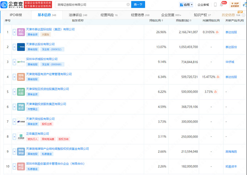Viewport: 247px width, 175px height.
Task: Click the 查一下 search button
Action: click(x=138, y=5)
